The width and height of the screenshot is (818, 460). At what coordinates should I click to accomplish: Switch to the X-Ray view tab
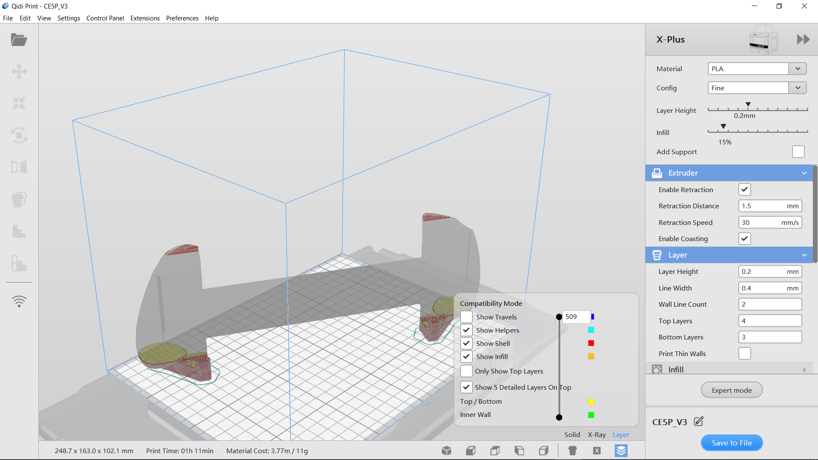coord(596,434)
